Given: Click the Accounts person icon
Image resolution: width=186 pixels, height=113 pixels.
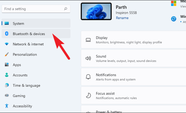Looking at the screenshot, I should [x=7, y=75].
